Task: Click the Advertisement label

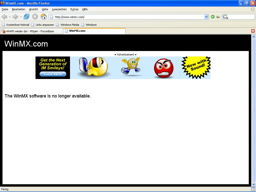Action: pyautogui.click(x=125, y=54)
